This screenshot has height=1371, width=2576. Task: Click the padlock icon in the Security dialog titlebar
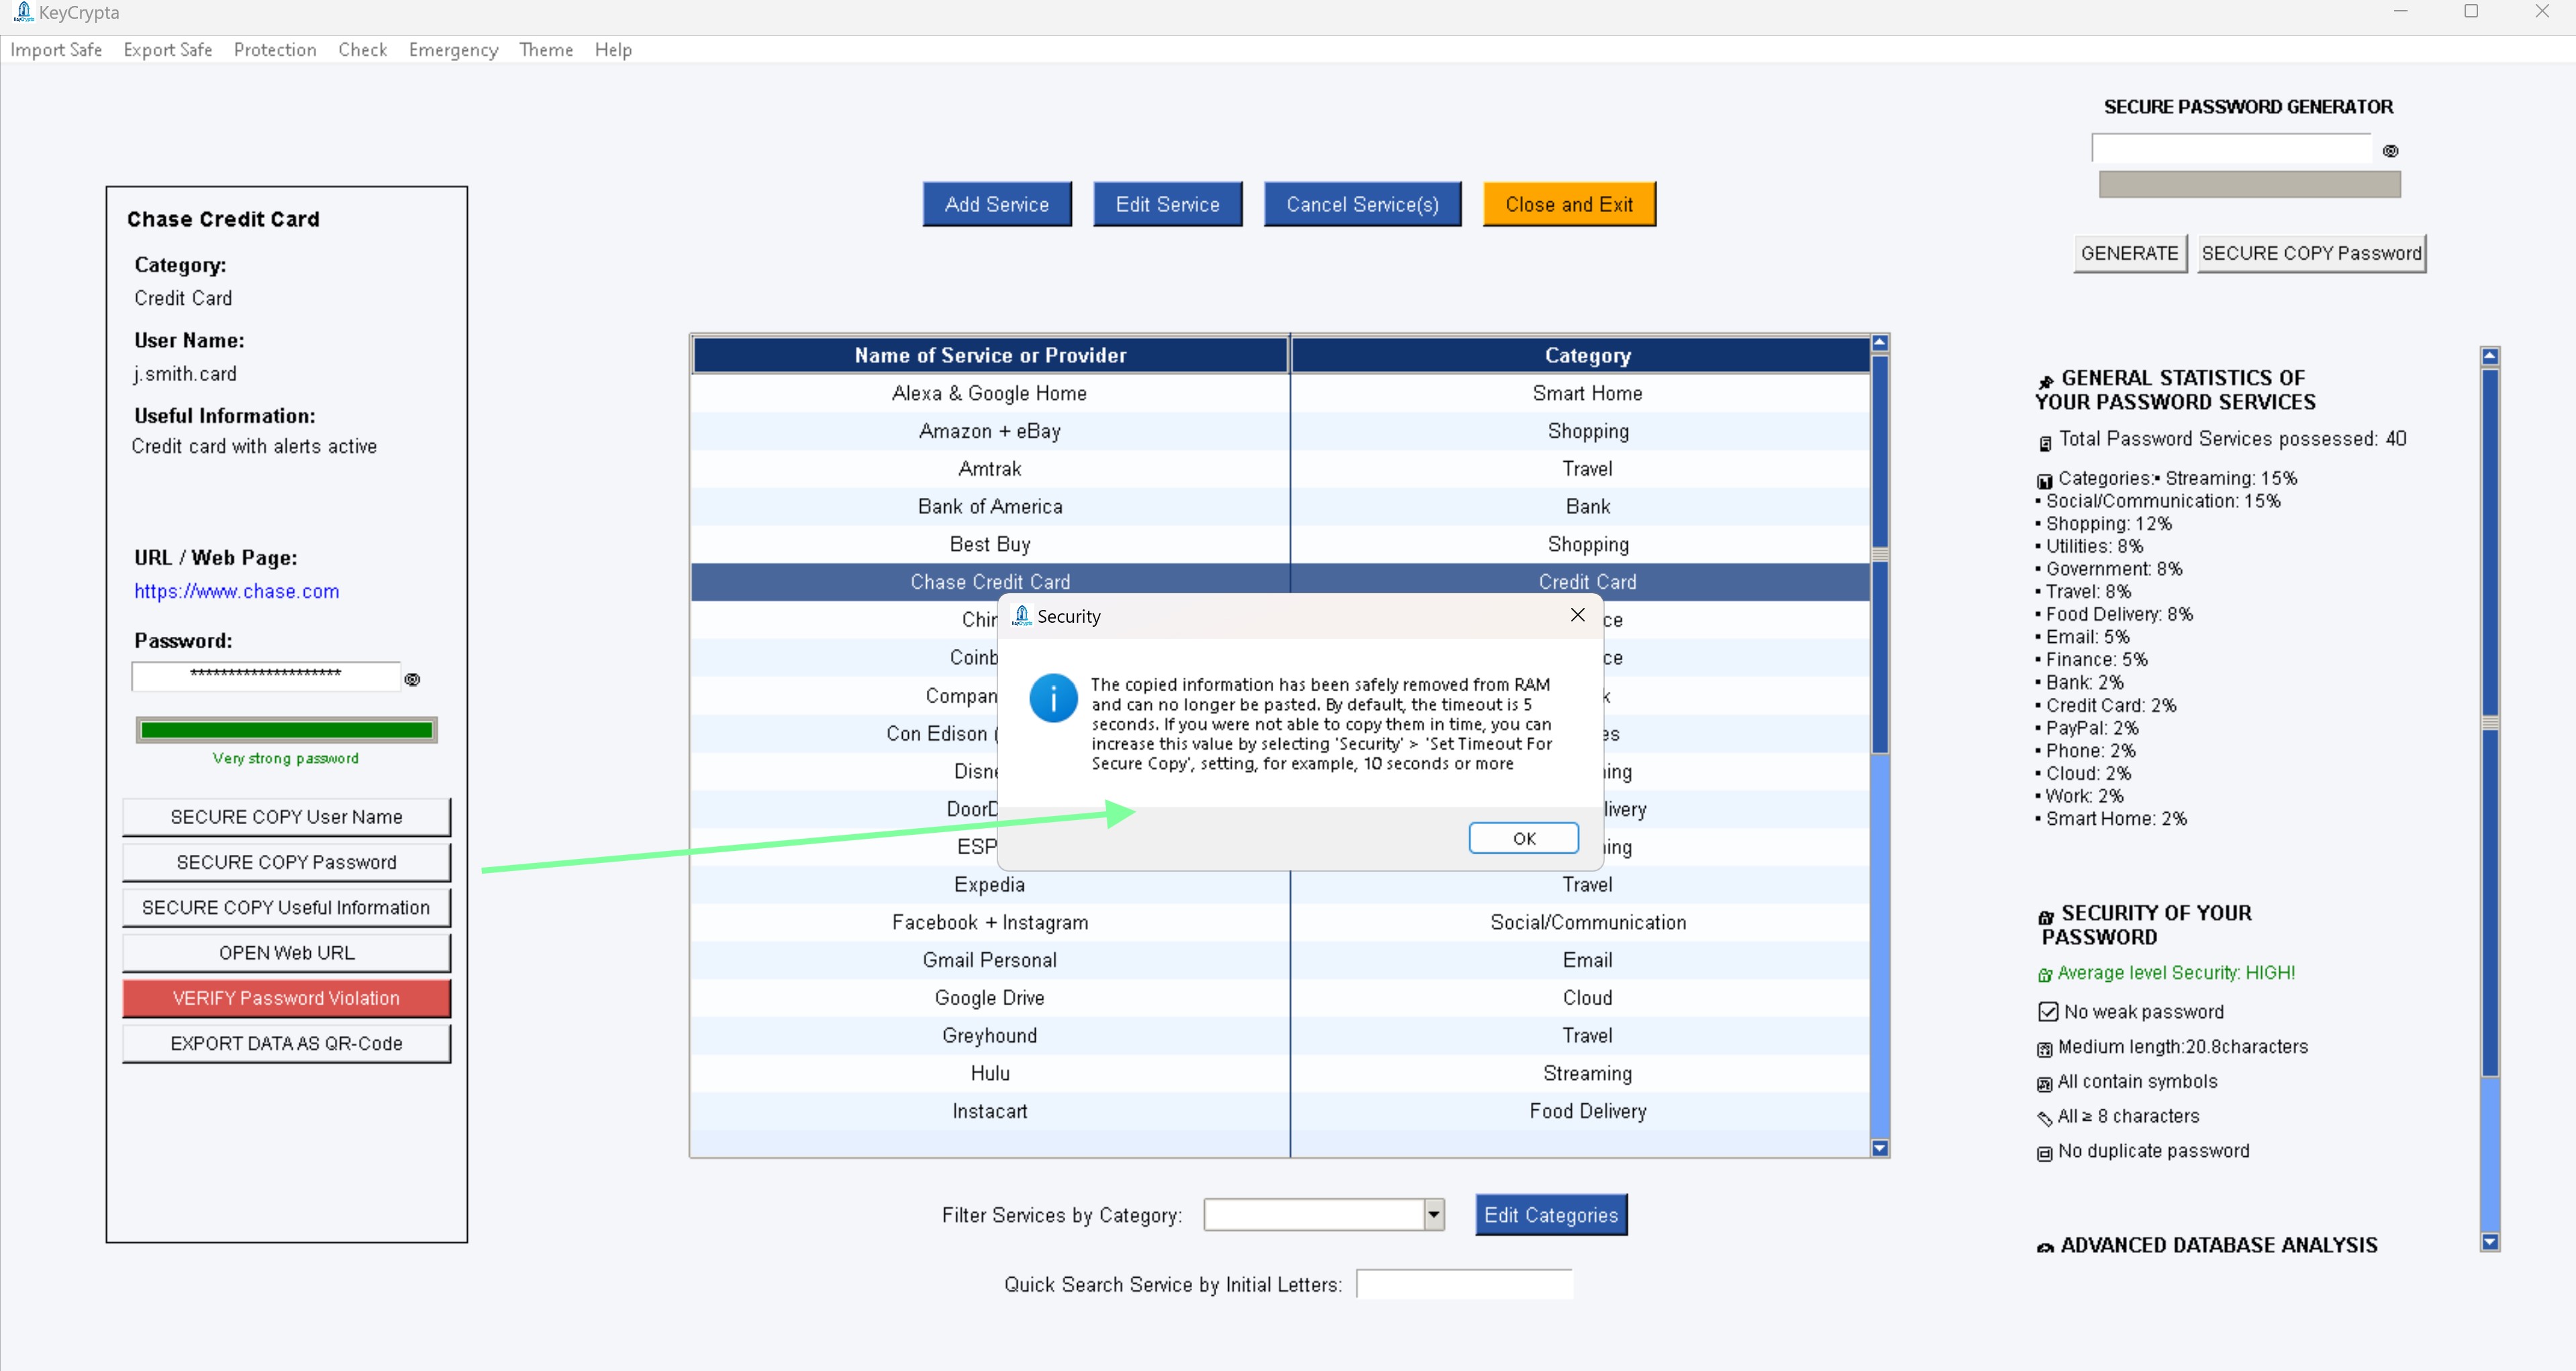click(1021, 616)
